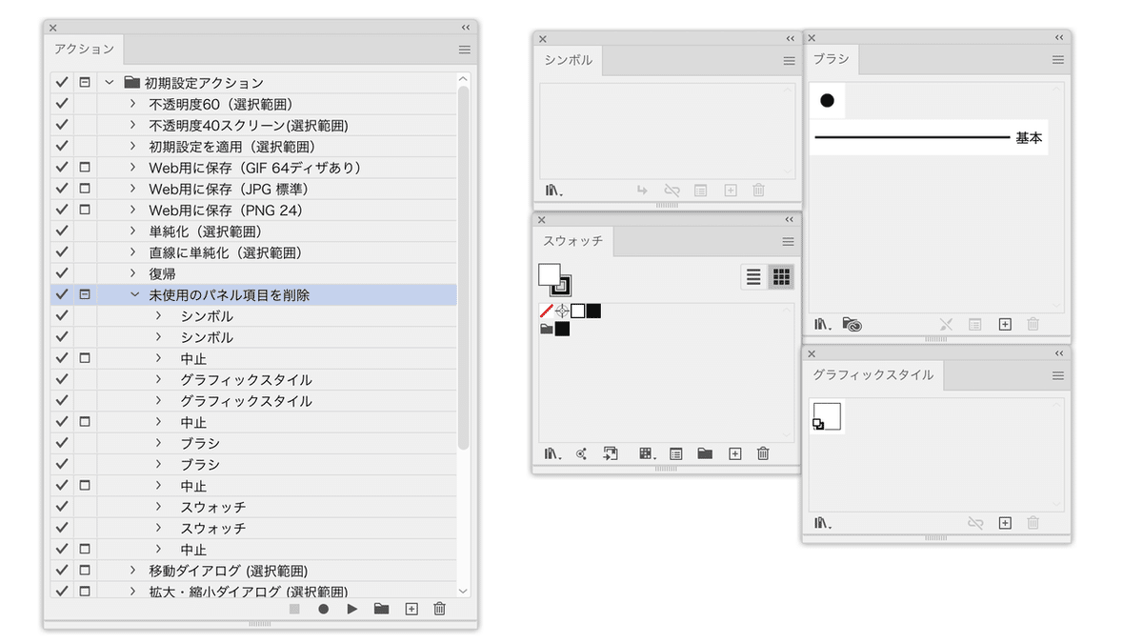The height and width of the screenshot is (643, 1143).
Task: Select the 基本 brush stroke row
Action: (929, 137)
